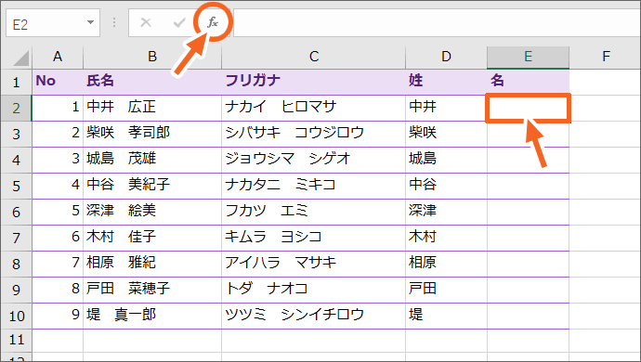Click the header cell 'No'
This screenshot has width=641, height=362.
(58, 82)
